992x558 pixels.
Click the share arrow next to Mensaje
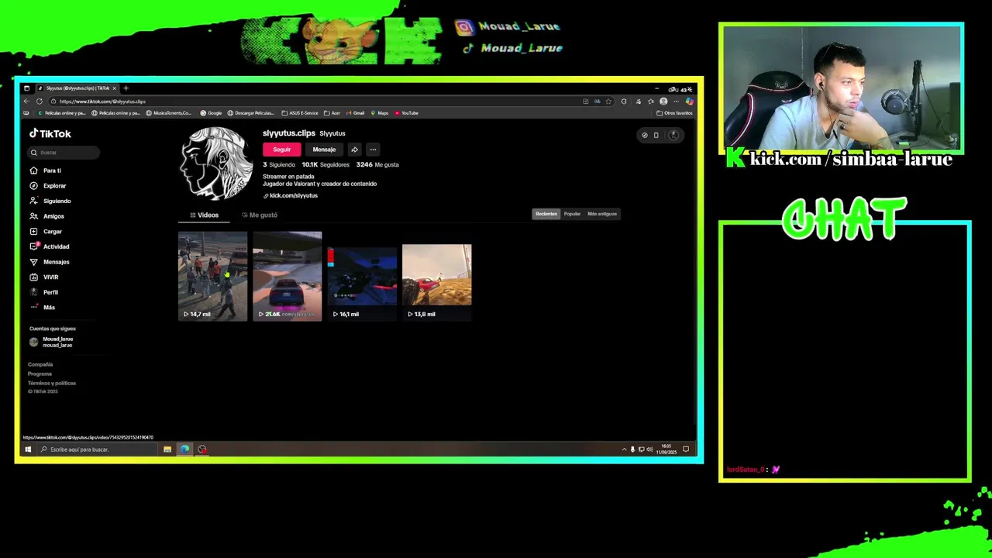coord(354,150)
